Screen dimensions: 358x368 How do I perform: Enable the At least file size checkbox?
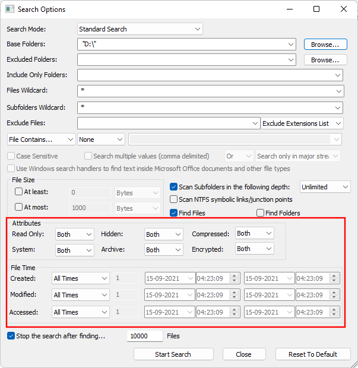pyautogui.click(x=19, y=192)
